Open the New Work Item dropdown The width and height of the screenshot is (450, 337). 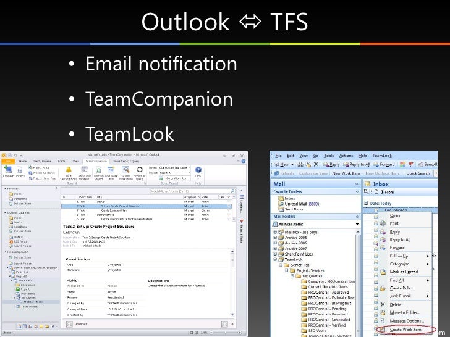347,173
